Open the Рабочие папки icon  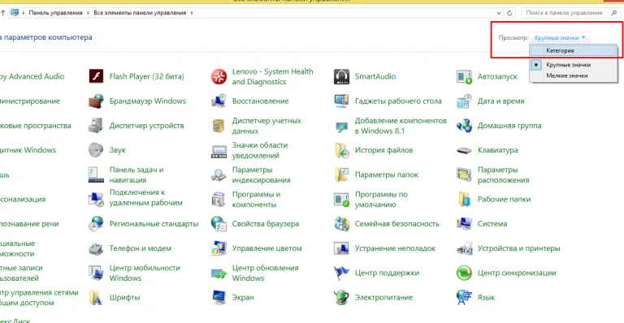coord(464,199)
